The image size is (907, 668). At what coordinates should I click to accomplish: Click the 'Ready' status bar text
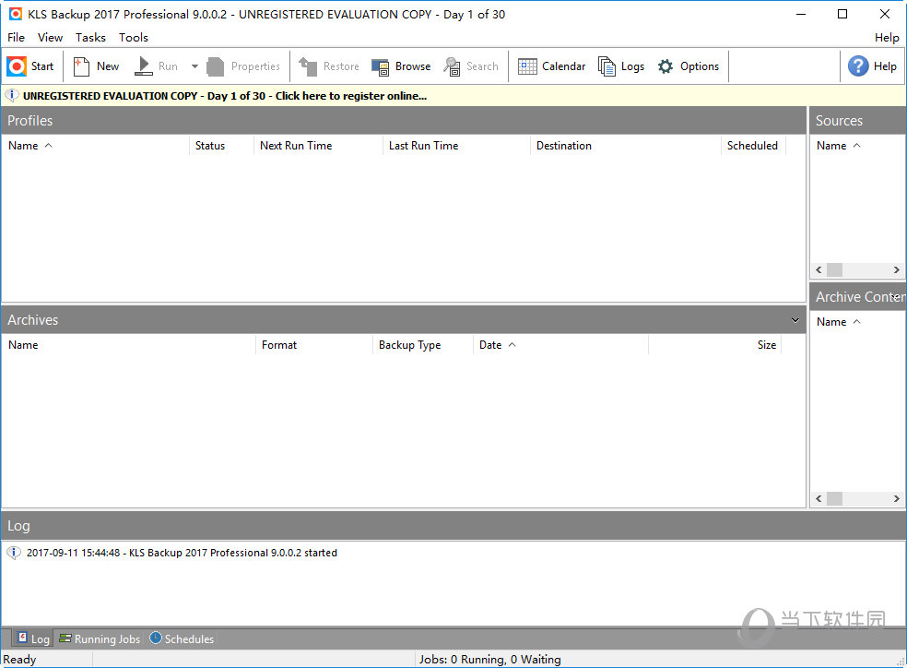[x=19, y=660]
